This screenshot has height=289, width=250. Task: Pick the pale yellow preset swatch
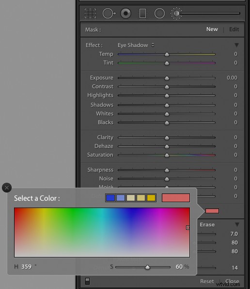point(141,198)
